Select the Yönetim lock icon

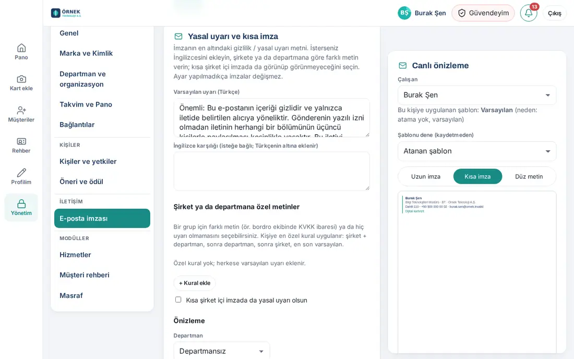tap(21, 204)
